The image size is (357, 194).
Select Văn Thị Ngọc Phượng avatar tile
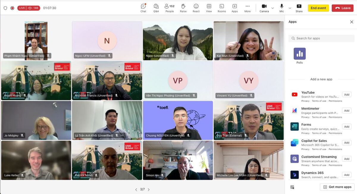coord(178,80)
